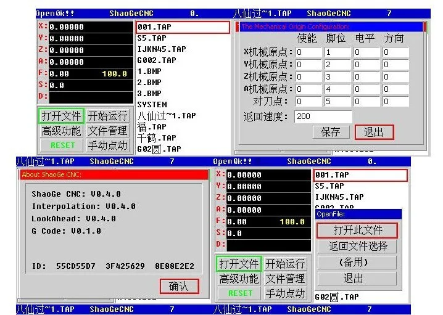Click the 对刀点 使能 field

[308, 101]
